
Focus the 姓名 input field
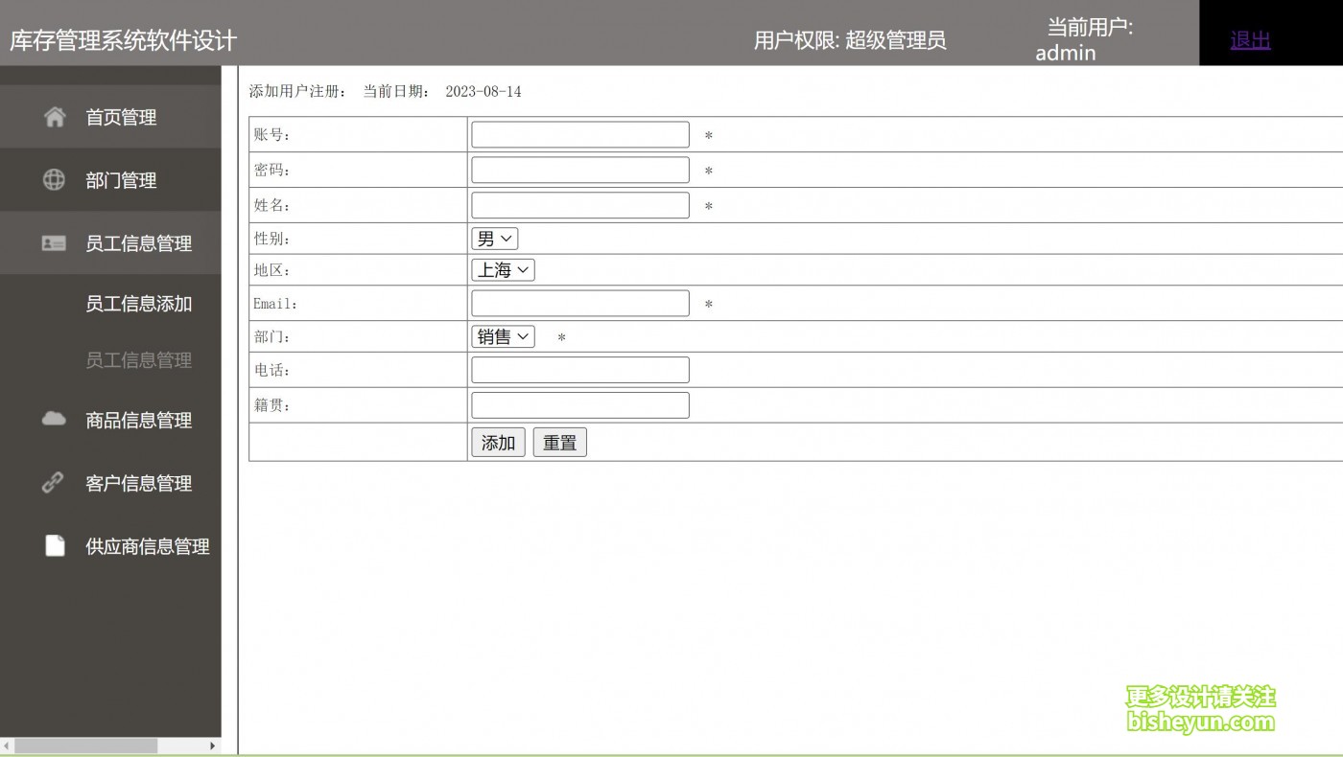tap(580, 205)
